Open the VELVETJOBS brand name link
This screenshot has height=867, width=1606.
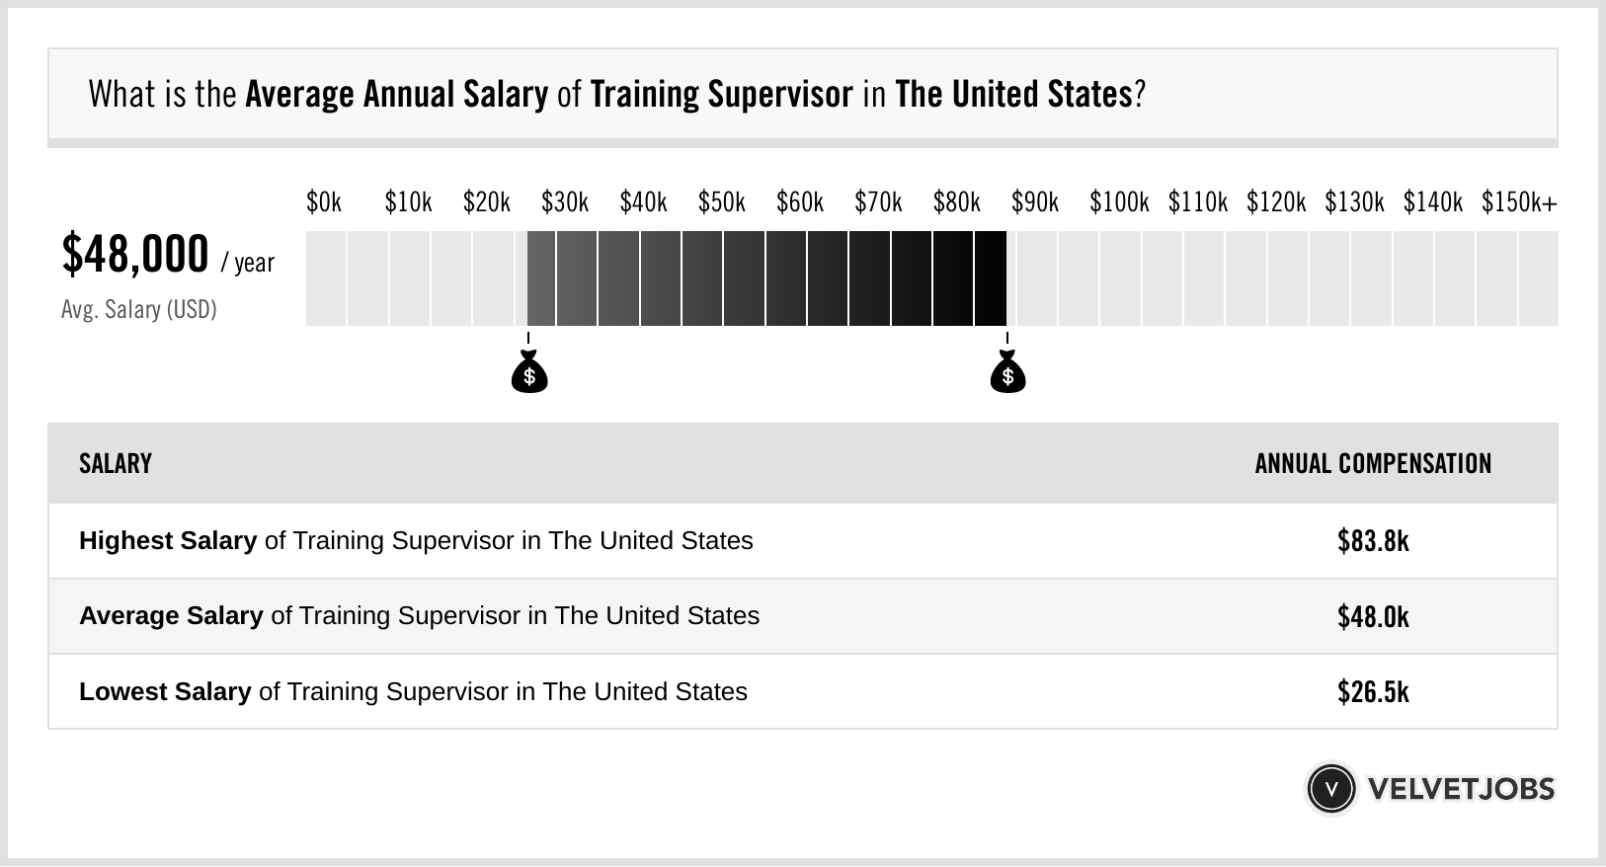1461,789
